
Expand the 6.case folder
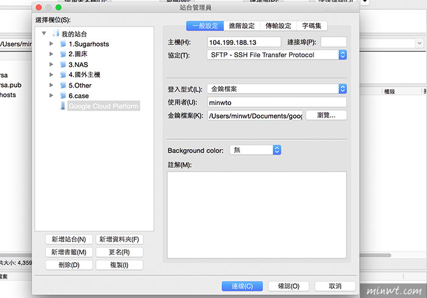pyautogui.click(x=51, y=95)
